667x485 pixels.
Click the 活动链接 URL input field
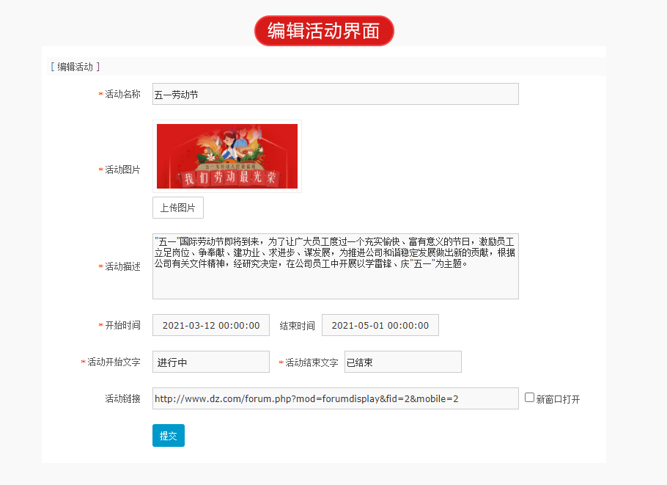click(x=335, y=398)
